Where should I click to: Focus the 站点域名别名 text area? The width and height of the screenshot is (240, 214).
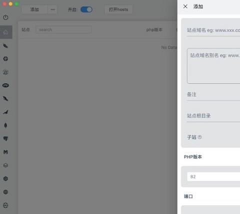(x=213, y=66)
